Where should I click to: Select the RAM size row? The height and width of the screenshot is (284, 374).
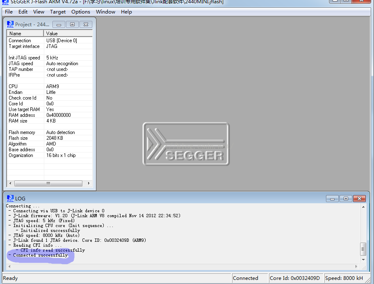click(x=50, y=120)
